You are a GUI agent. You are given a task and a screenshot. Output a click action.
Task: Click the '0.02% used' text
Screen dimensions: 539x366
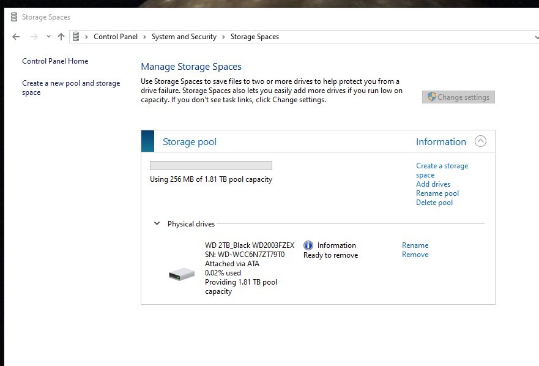click(x=223, y=273)
